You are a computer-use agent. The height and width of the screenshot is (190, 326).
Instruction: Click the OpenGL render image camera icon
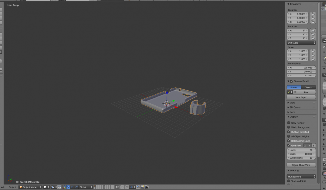tap(143, 187)
